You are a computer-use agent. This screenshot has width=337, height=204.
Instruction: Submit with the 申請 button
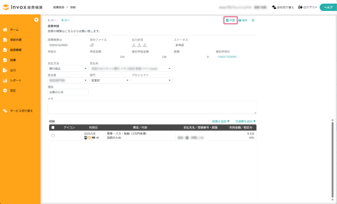click(230, 20)
